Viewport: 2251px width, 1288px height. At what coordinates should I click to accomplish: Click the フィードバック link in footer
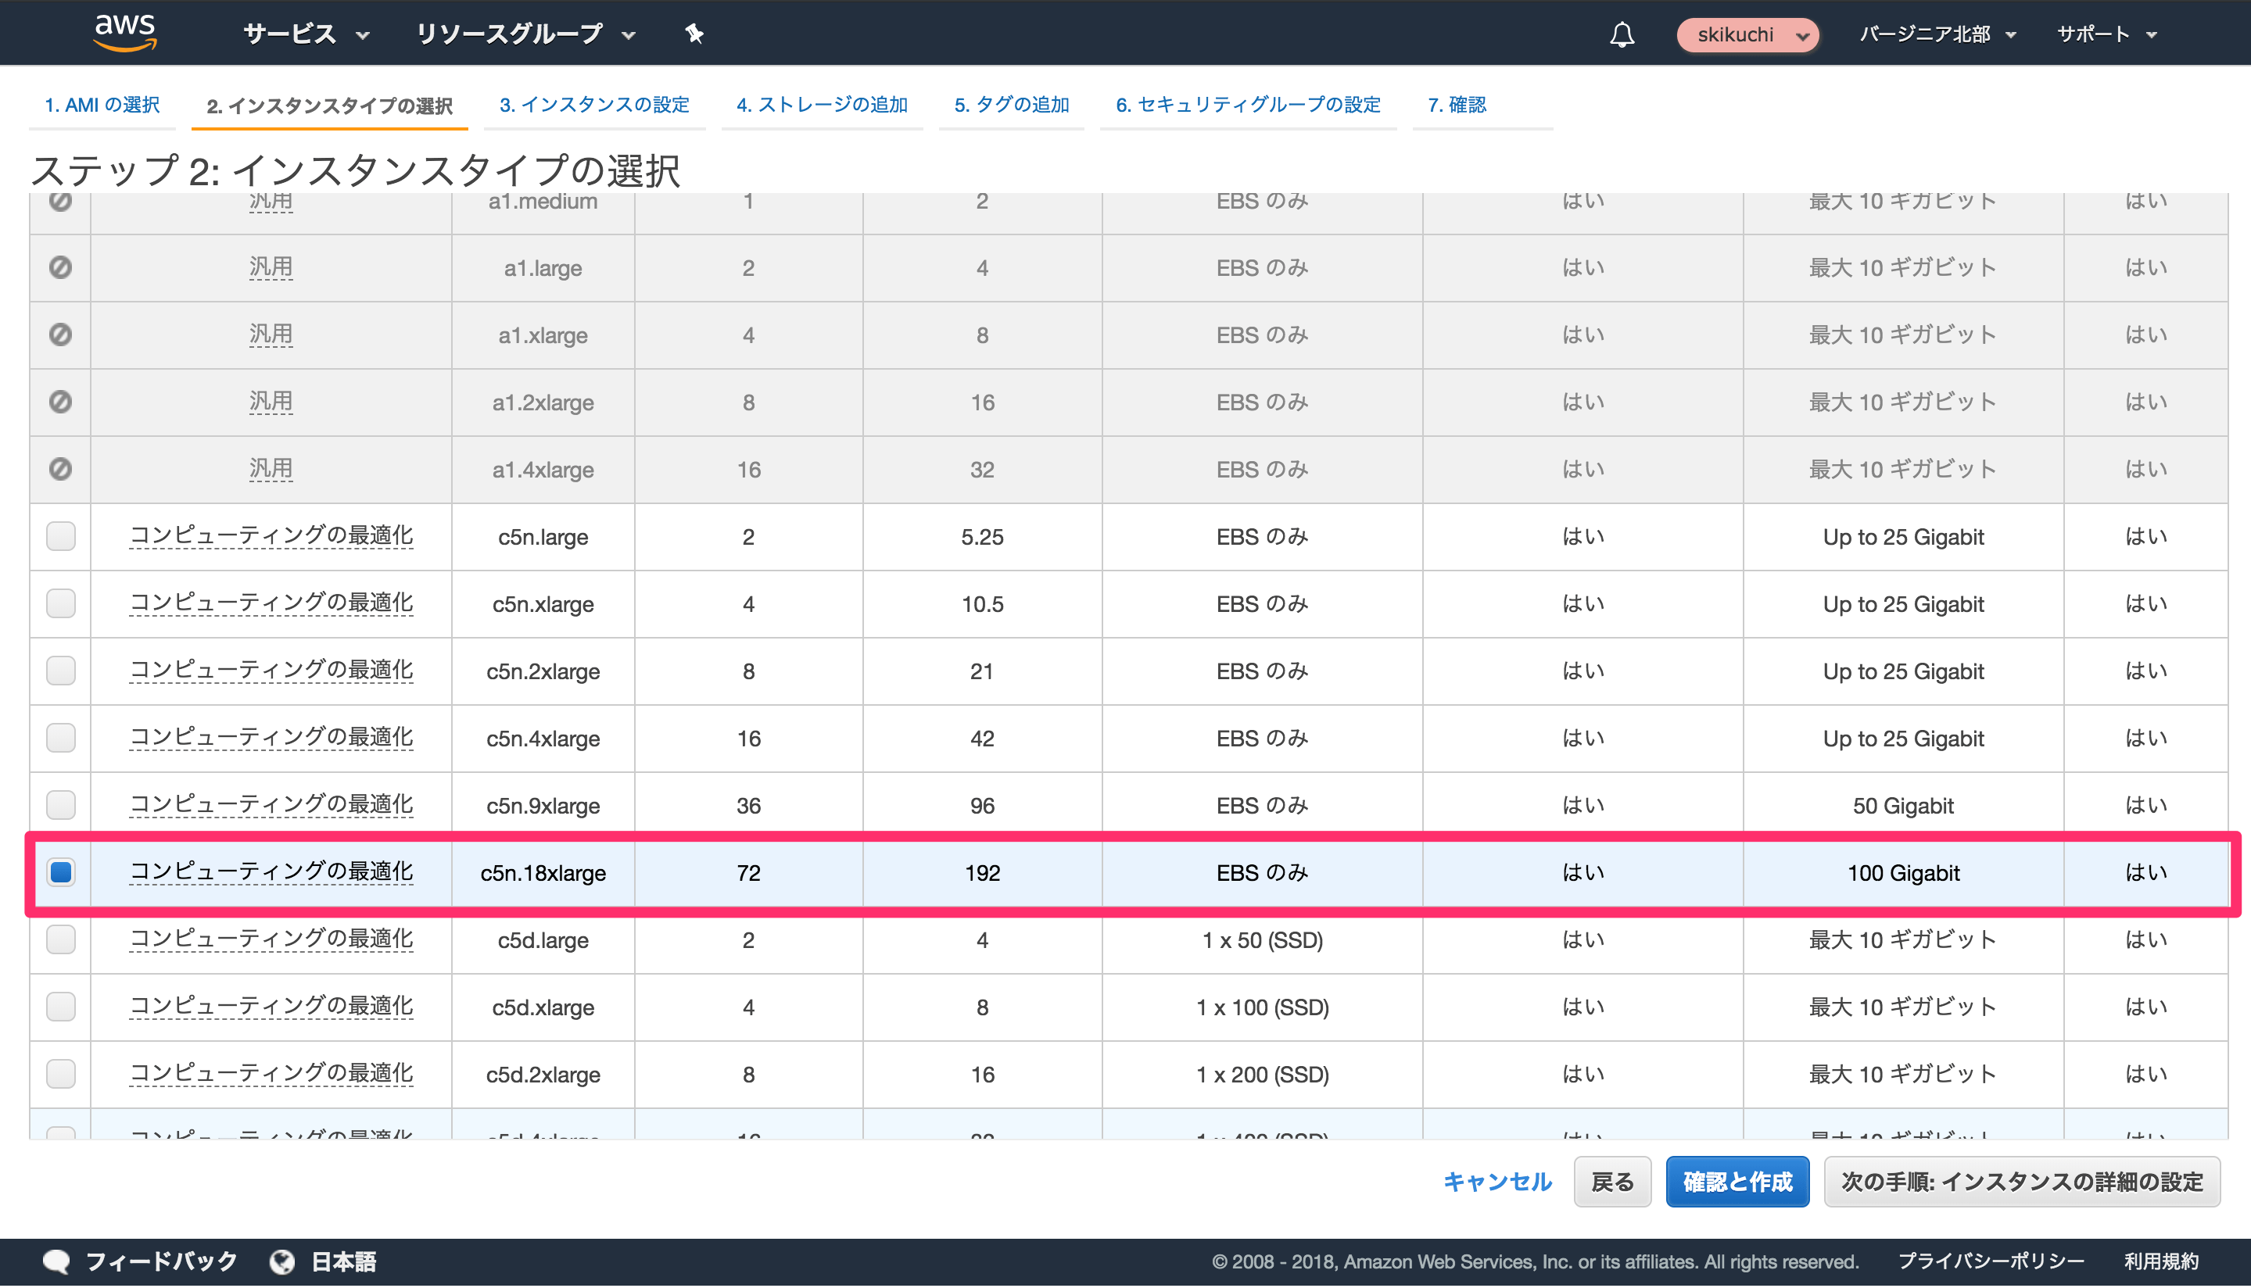click(x=161, y=1261)
